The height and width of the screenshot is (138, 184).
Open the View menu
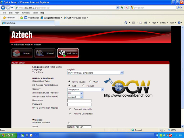tap(17, 13)
